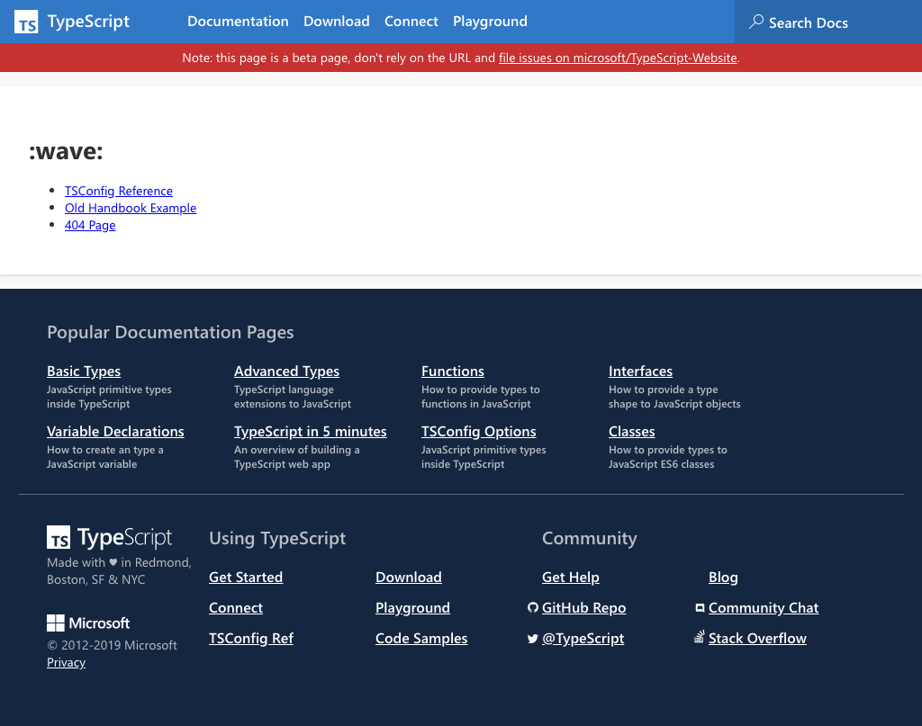Click the 'Popular Documentation Pages' heading

170,333
